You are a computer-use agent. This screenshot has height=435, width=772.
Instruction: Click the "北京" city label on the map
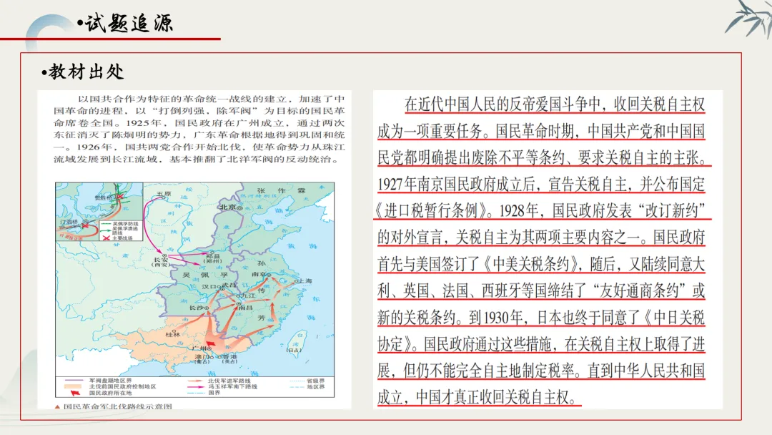228,207
